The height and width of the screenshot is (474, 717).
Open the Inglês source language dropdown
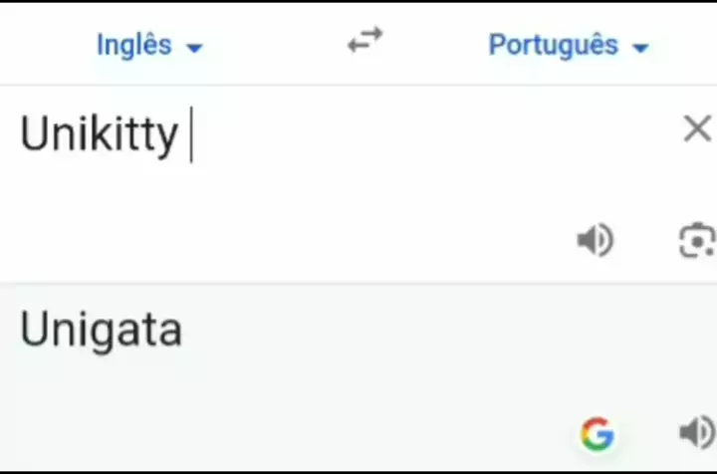point(149,46)
